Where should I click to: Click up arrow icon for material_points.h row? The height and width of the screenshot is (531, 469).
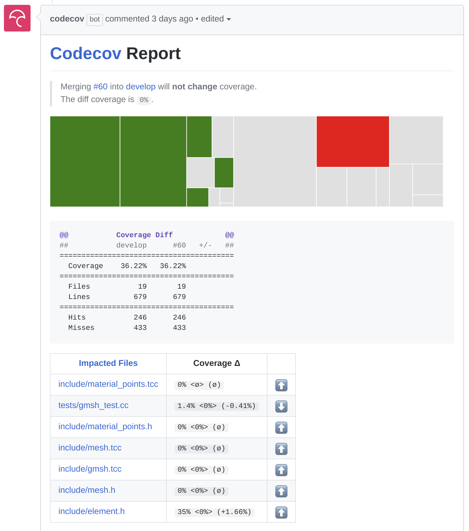coord(281,428)
